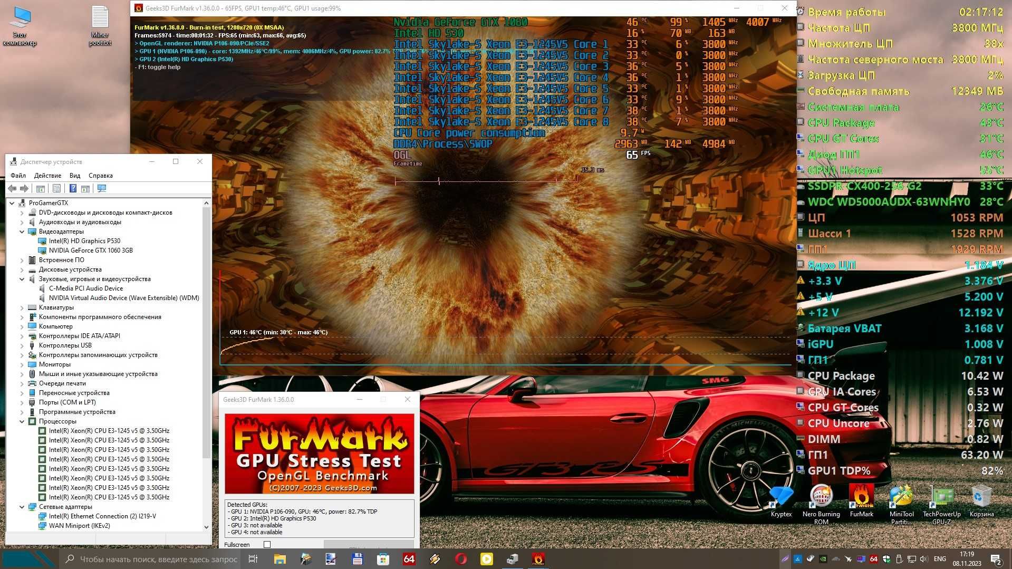This screenshot has width=1012, height=569.
Task: Open the Вид menu
Action: click(x=75, y=176)
